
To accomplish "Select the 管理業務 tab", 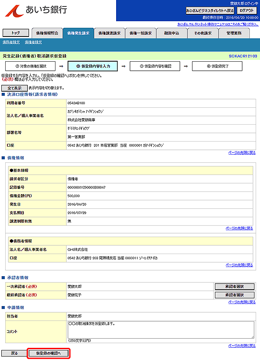I will click(x=234, y=33).
